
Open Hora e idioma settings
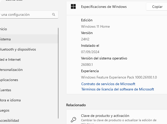tap(29, 100)
